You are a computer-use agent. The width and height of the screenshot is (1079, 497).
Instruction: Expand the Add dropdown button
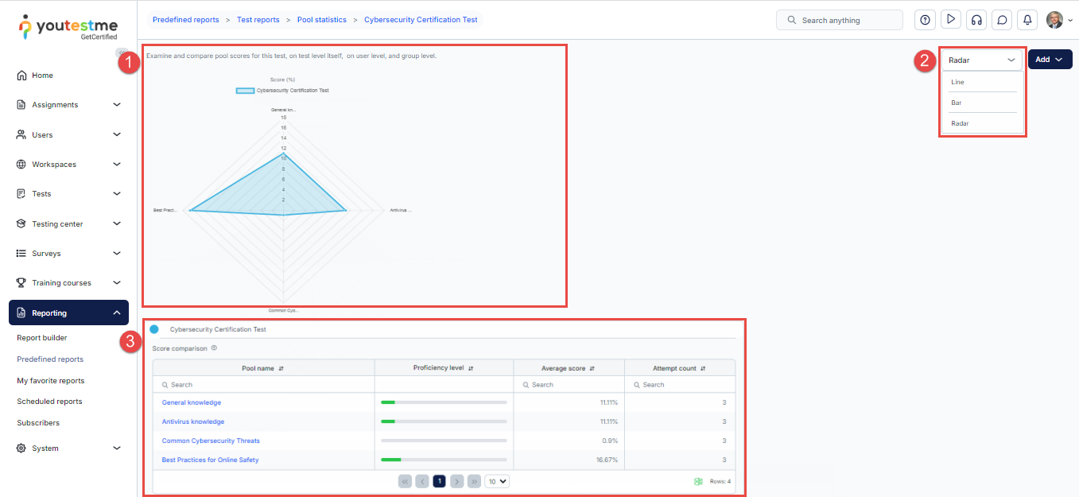(x=1049, y=60)
